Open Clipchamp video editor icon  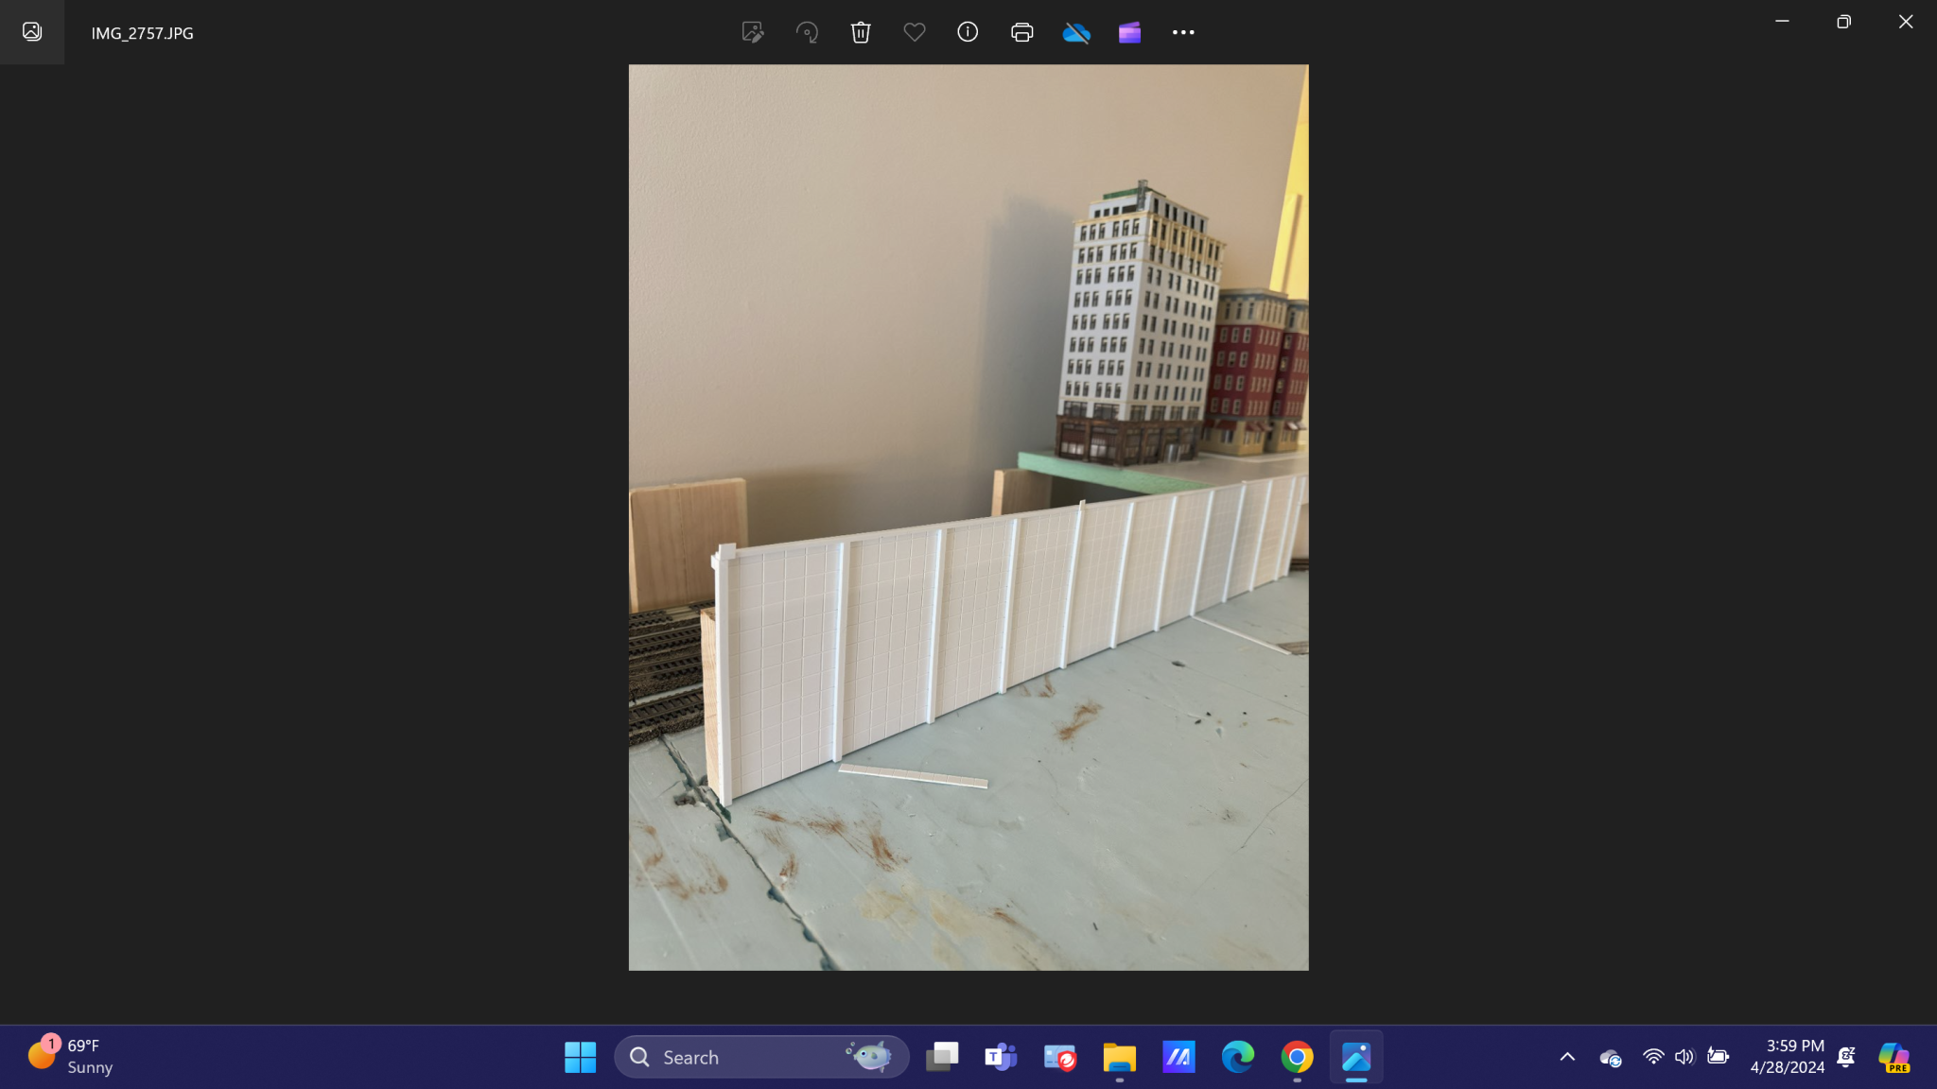(x=1129, y=33)
